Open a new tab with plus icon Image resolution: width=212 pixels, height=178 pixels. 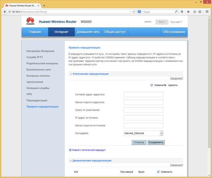point(44,6)
